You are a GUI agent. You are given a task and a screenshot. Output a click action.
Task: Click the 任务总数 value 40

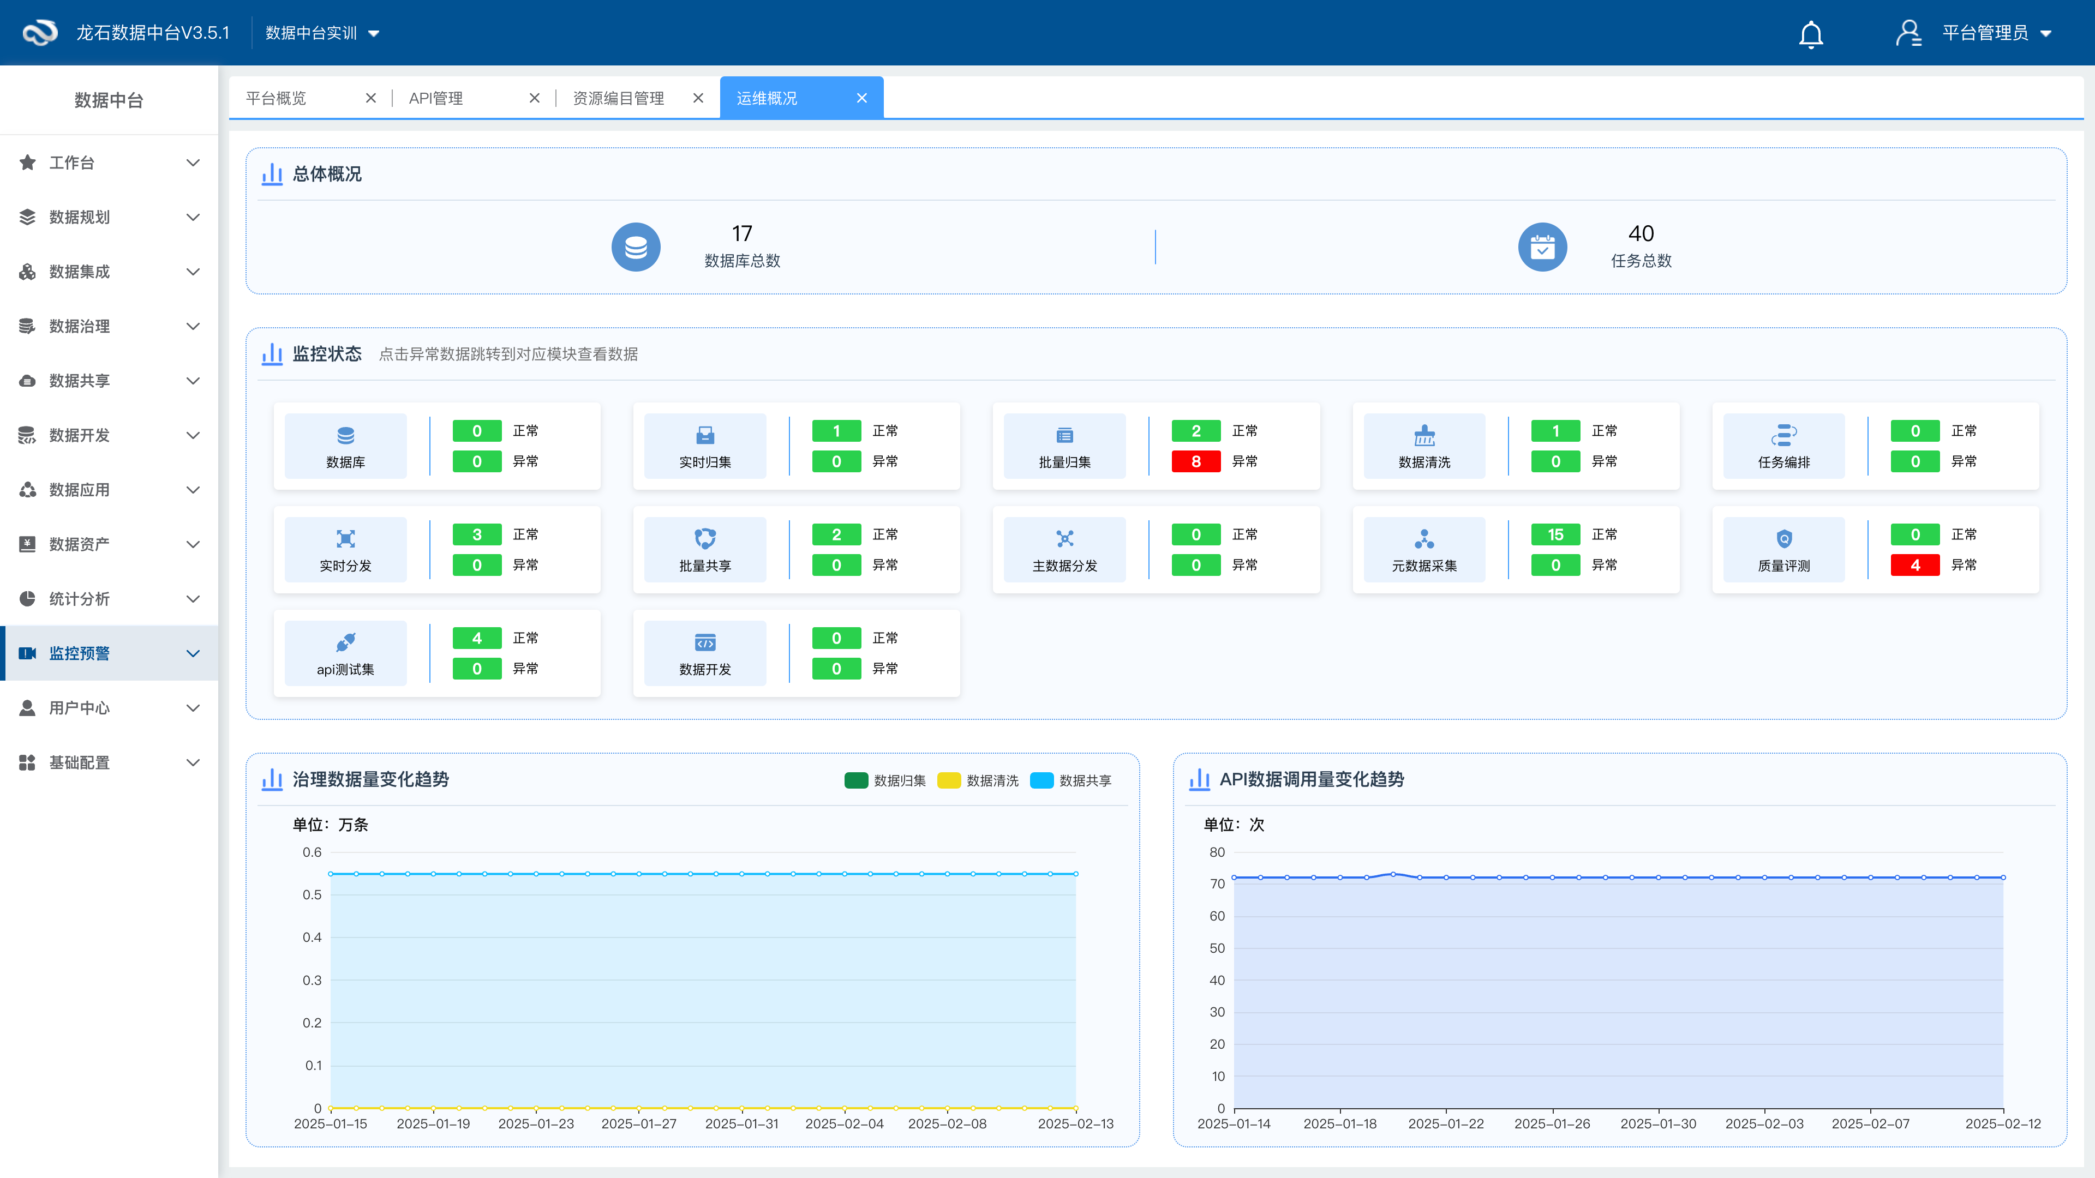pyautogui.click(x=1641, y=233)
